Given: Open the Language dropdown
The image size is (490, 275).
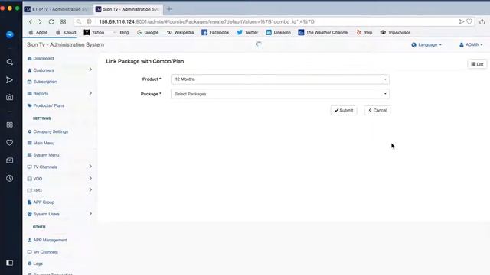Looking at the screenshot, I should click(x=426, y=45).
